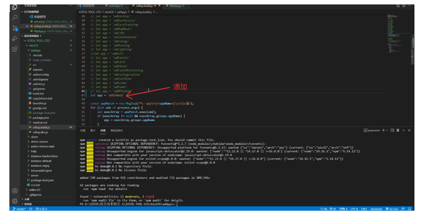The image size is (426, 221).
Task: Open the Source Control view
Action: 15,28
